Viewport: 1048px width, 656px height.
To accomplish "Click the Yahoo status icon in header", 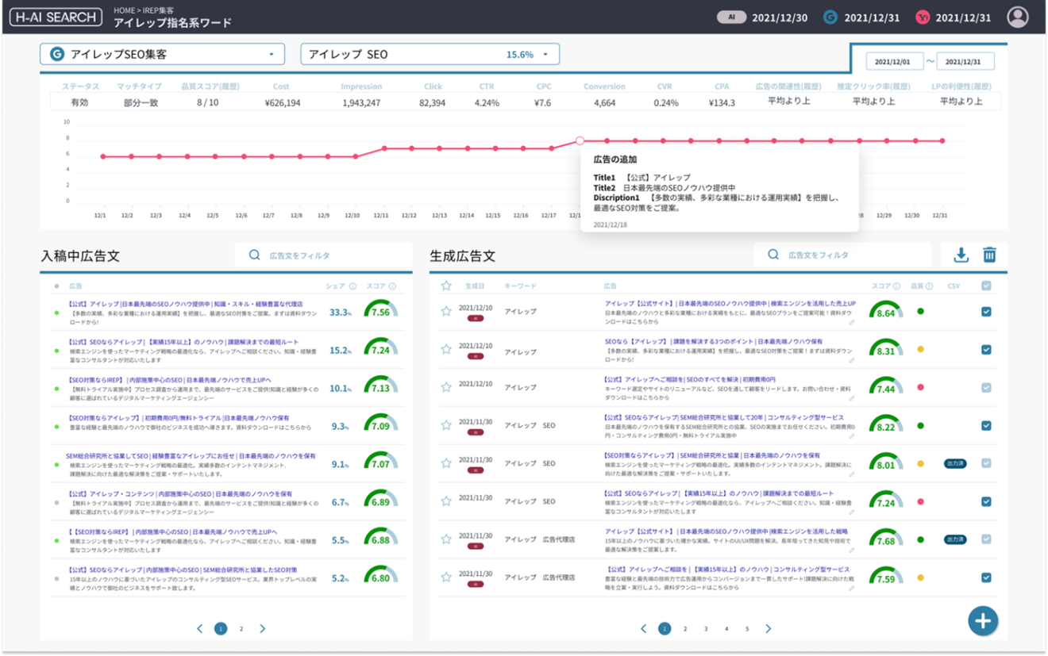I will pyautogui.click(x=923, y=17).
